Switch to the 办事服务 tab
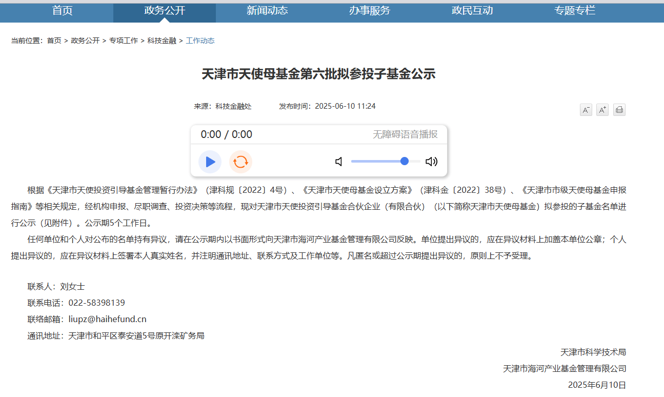 tap(370, 11)
